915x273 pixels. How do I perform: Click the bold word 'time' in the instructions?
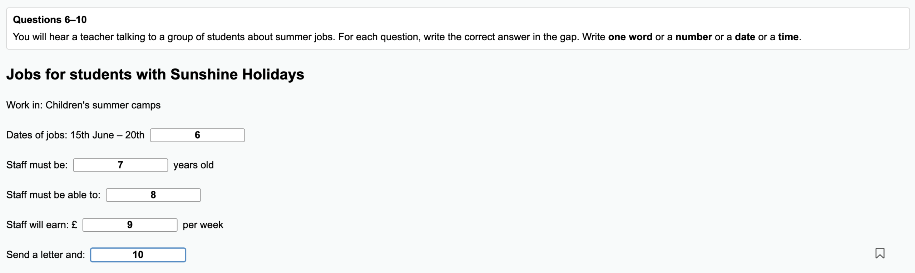click(788, 37)
